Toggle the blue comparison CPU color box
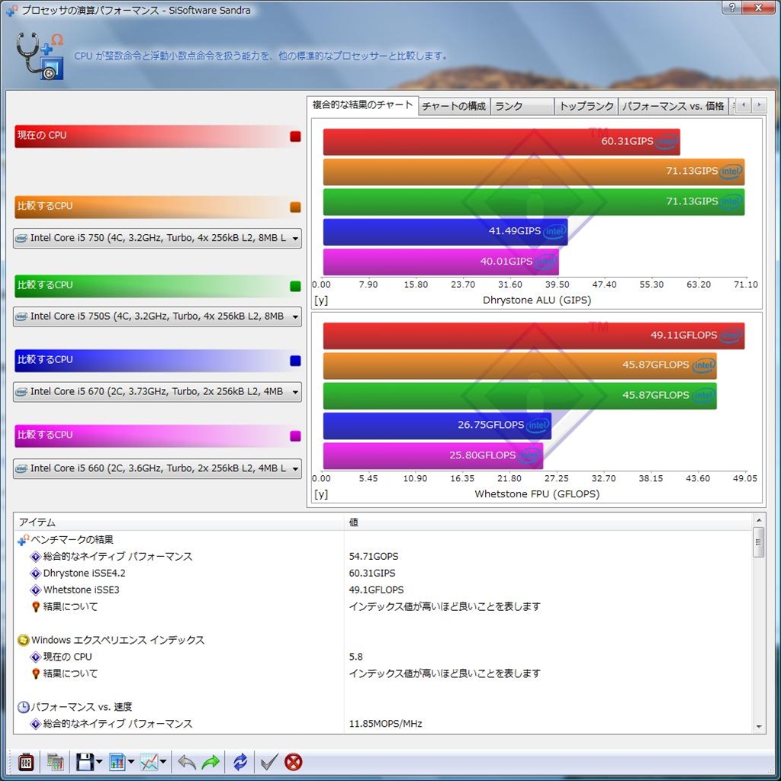 pos(295,361)
